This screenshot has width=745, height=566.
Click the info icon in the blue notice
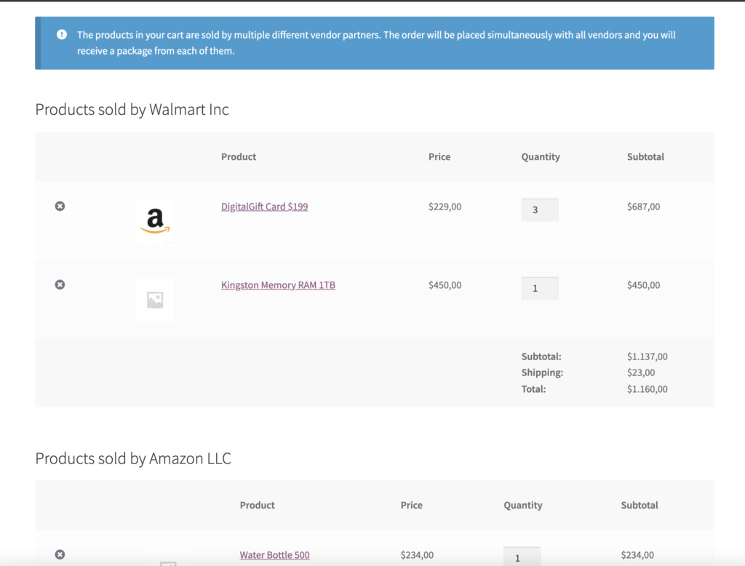[x=62, y=34]
